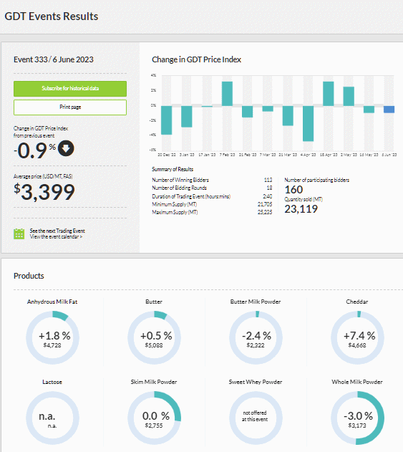
Task: Click the winning bidders value 113
Action: [x=268, y=180]
